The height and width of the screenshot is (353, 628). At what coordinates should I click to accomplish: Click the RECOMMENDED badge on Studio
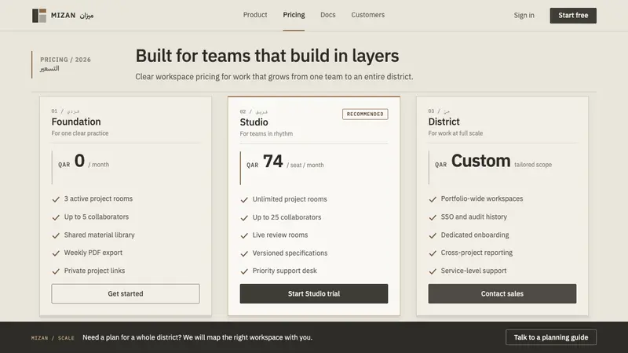365,114
